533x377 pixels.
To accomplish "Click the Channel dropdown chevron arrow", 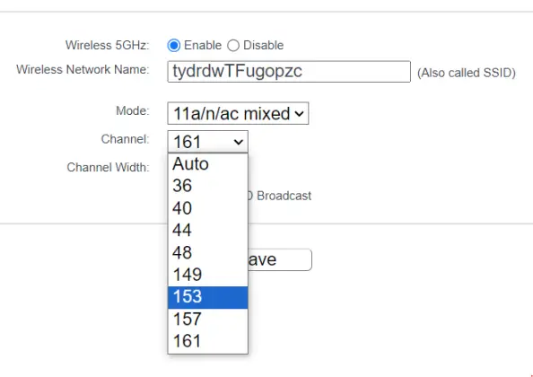I will click(239, 142).
